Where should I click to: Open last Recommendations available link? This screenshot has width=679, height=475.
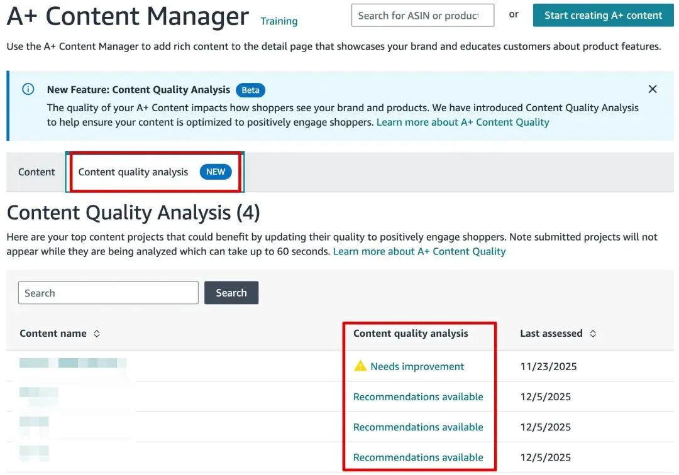pos(418,457)
